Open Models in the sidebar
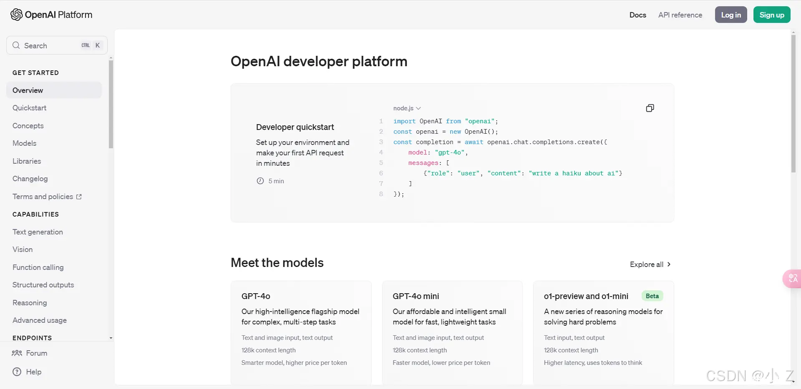The image size is (801, 389). [24, 143]
